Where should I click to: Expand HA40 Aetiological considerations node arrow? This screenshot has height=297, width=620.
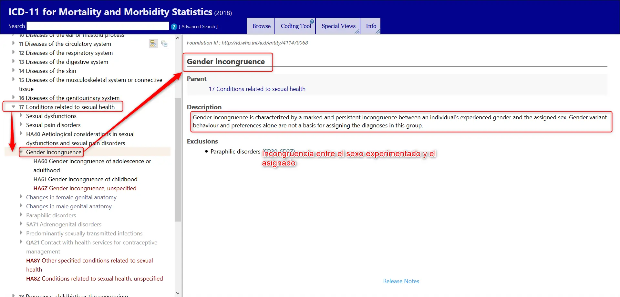tap(21, 134)
